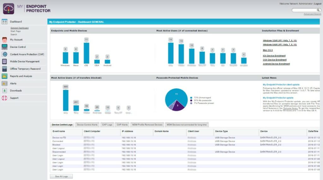Click the Downloads arrow icon
This screenshot has height=180, width=323.
4,91
